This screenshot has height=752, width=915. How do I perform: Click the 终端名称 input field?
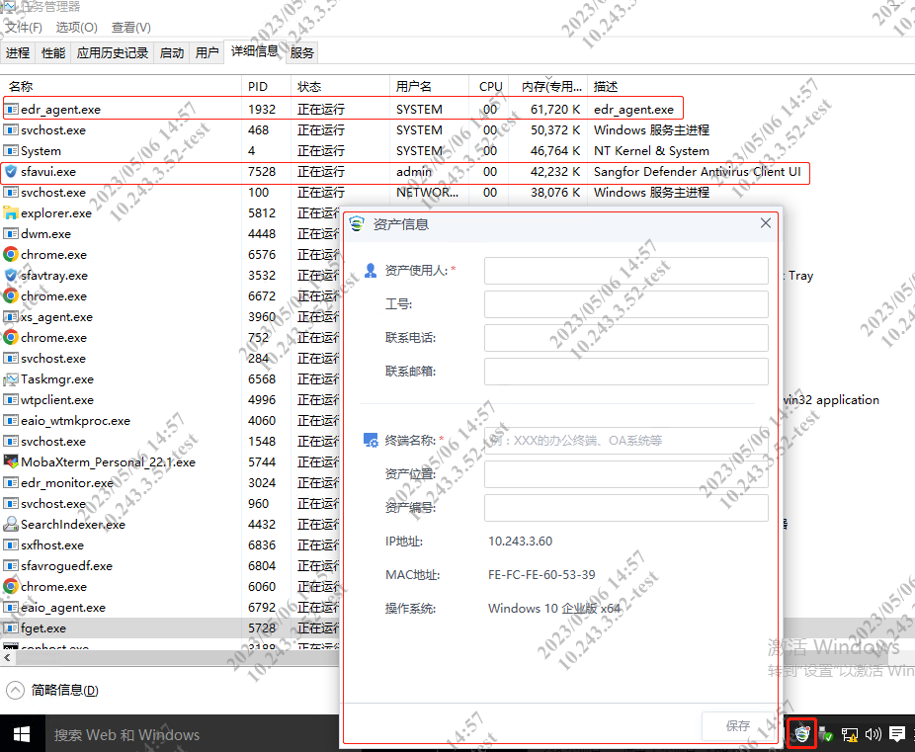point(625,441)
